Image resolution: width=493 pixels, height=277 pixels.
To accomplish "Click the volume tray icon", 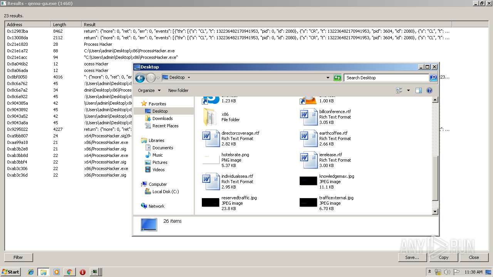I will pos(447,272).
